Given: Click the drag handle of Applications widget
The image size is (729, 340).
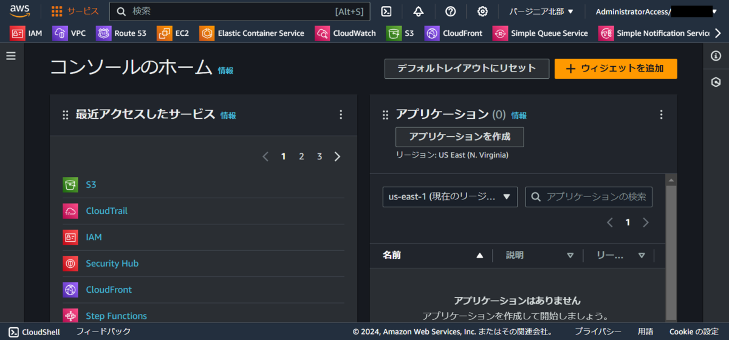Looking at the screenshot, I should click(x=385, y=115).
